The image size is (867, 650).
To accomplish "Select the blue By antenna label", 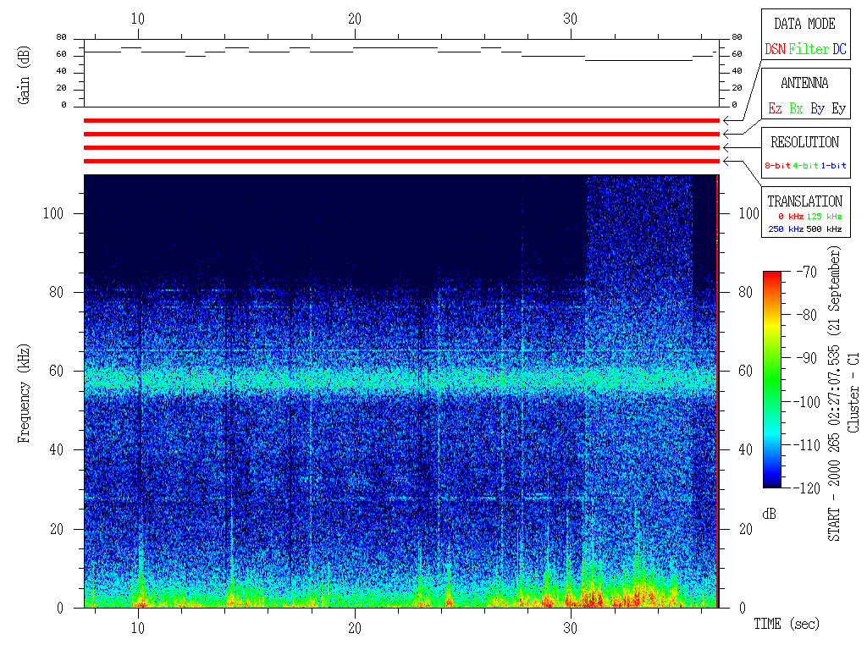I will point(817,109).
